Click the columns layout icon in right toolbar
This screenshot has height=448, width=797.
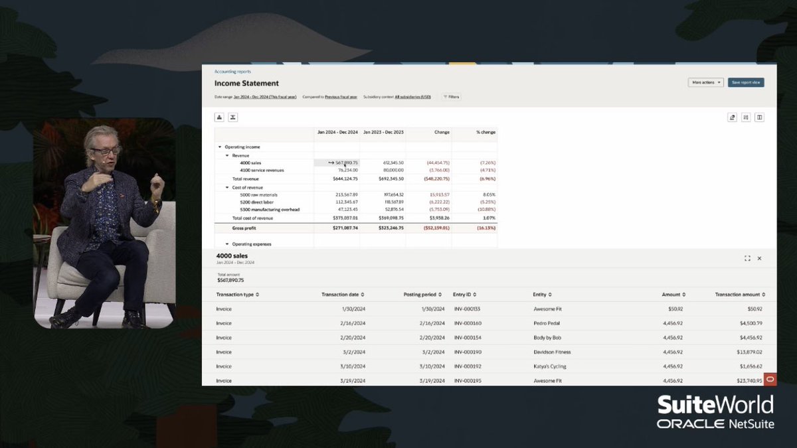pyautogui.click(x=759, y=117)
